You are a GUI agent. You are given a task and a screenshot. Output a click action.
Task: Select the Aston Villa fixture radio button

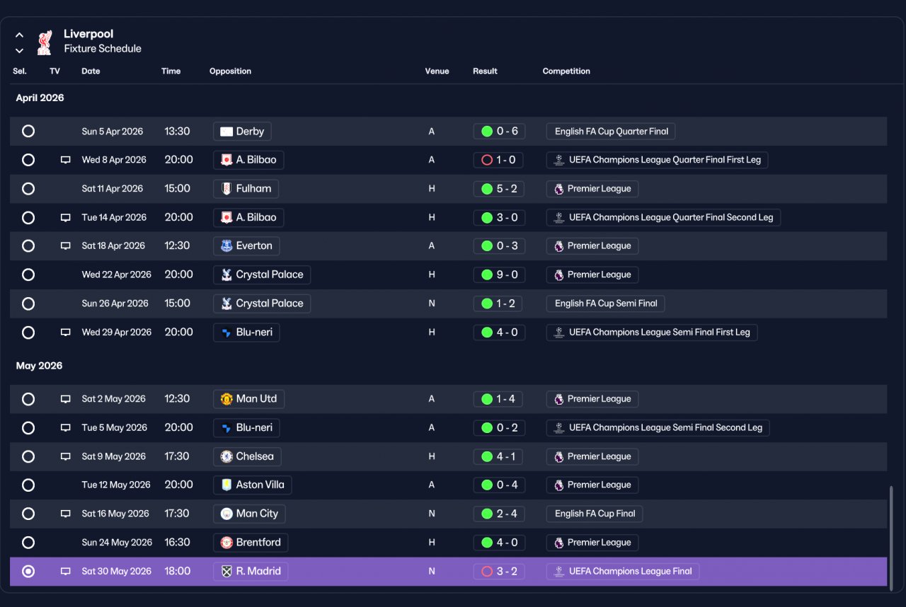[28, 485]
